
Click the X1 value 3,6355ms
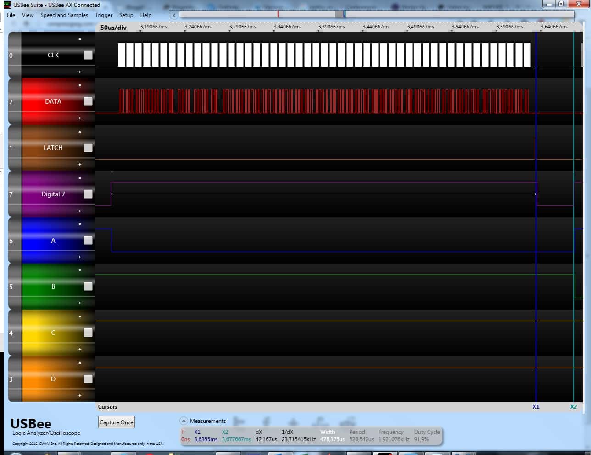click(206, 439)
